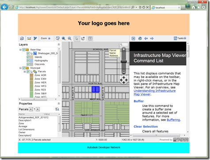Click the Buffer tool icon
This screenshot has width=210, height=160.
(35, 39)
